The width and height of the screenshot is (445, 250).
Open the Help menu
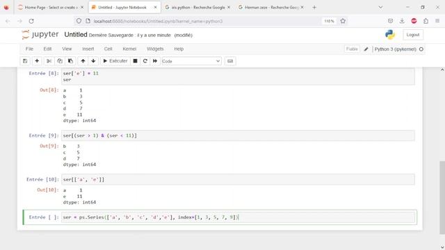pyautogui.click(x=179, y=49)
